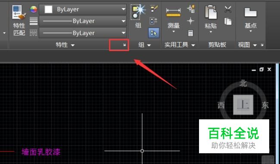
Task: Open the 基点 dropdown arrow
Action: tap(251, 31)
